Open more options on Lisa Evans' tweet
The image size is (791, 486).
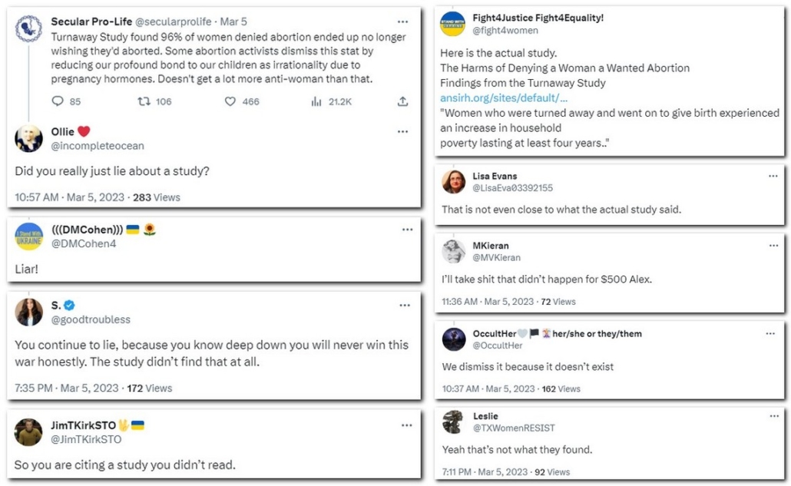(773, 176)
